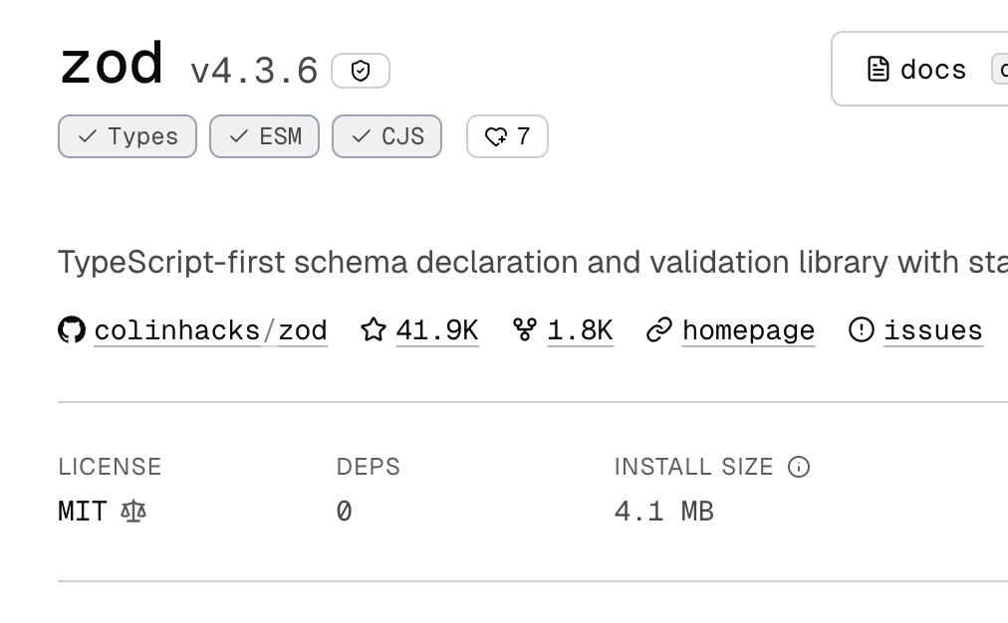Click the ESM module badge

[x=264, y=136]
